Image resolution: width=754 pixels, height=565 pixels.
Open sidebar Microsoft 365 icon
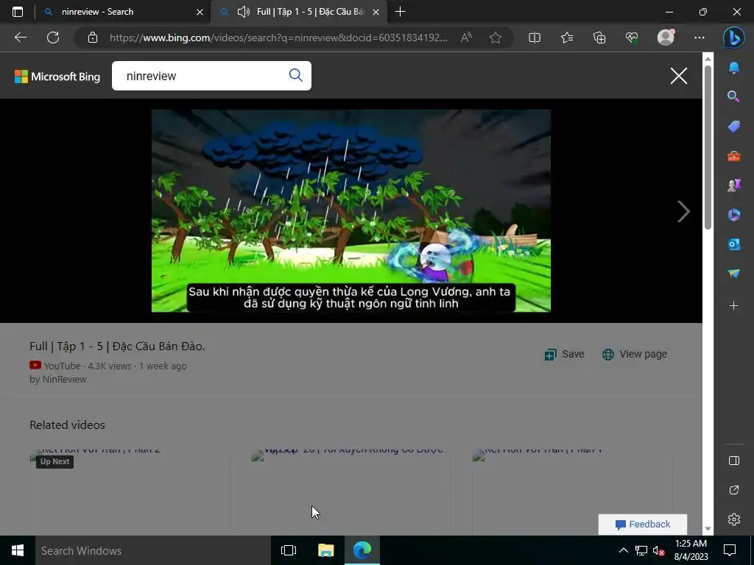[x=734, y=215]
